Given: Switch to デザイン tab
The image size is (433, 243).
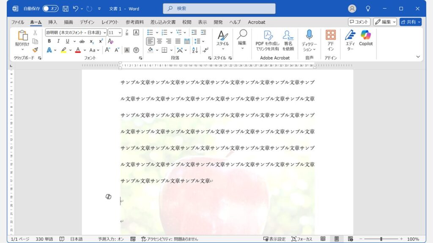Looking at the screenshot, I should click(x=87, y=22).
